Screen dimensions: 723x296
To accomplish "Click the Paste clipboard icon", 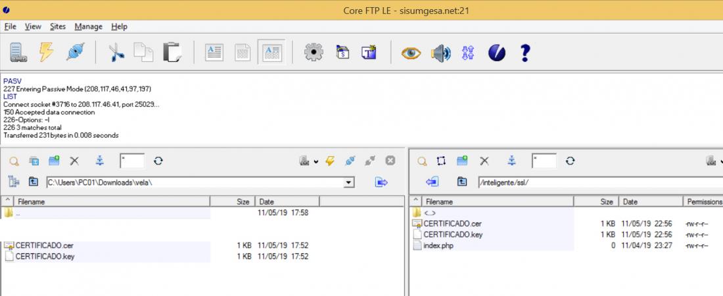I will tap(172, 53).
